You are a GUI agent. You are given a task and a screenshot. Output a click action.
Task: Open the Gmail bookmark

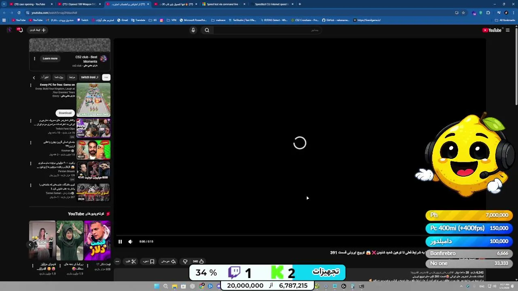point(123,20)
